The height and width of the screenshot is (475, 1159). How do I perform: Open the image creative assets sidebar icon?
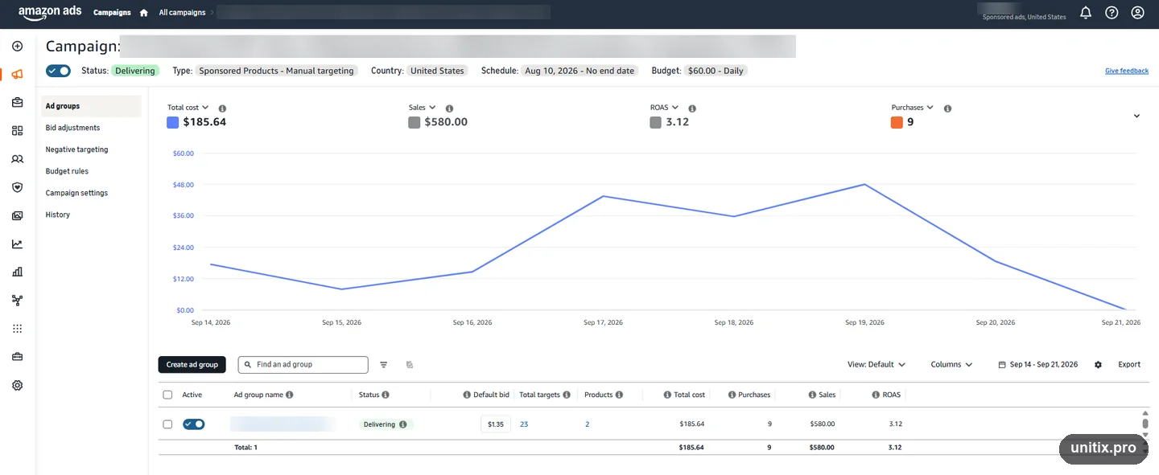pos(18,215)
